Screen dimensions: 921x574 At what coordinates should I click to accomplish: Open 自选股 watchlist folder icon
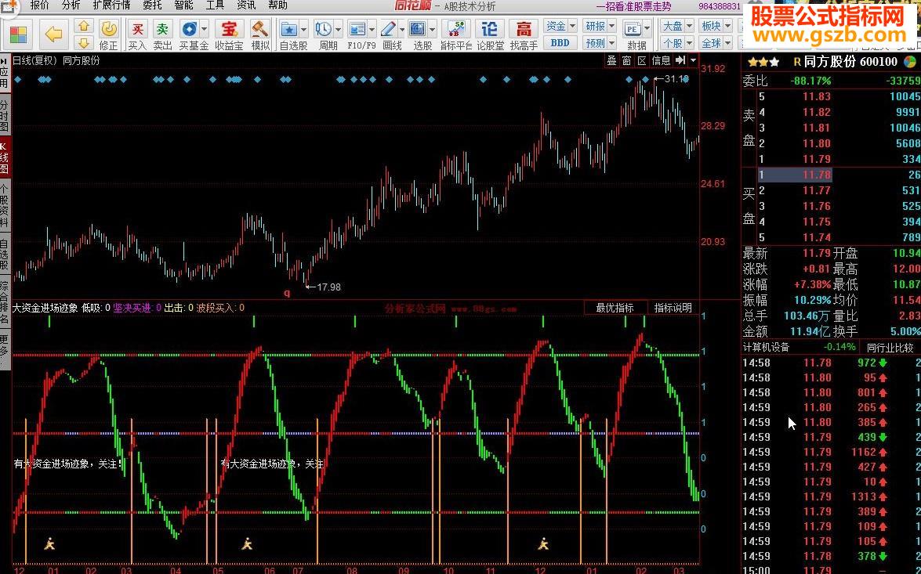click(288, 35)
